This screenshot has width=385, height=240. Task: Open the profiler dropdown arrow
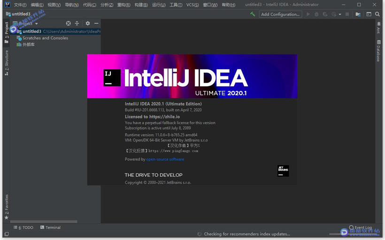click(340, 15)
